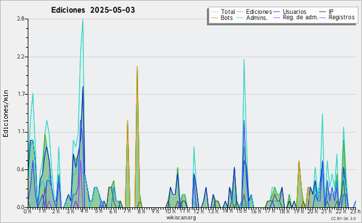Click the 2.8 peak near 4 h
The image size is (362, 223).
pos(83,19)
